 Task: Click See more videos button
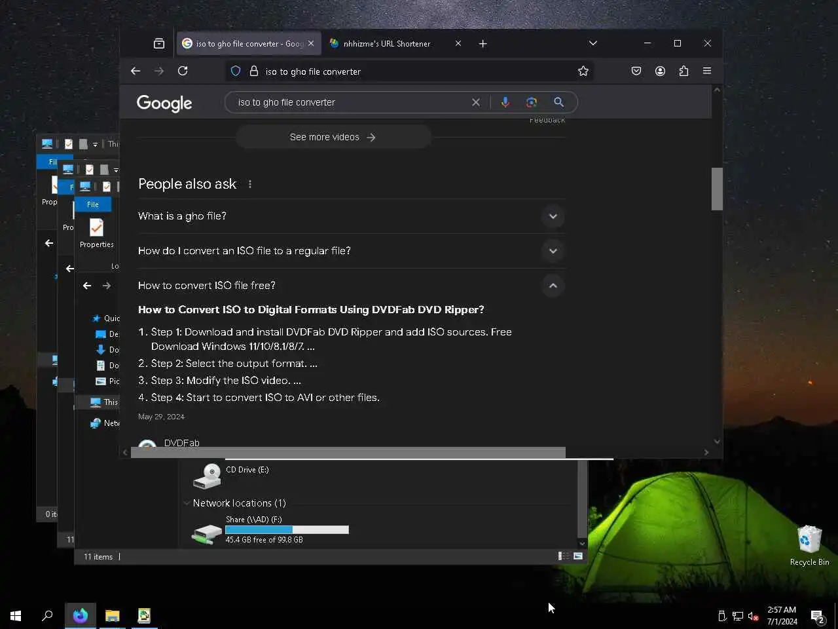point(333,137)
